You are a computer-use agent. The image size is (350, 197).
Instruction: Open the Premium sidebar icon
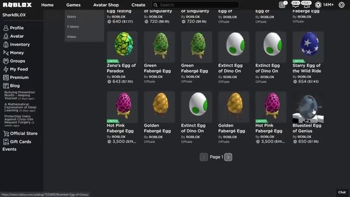click(6, 78)
